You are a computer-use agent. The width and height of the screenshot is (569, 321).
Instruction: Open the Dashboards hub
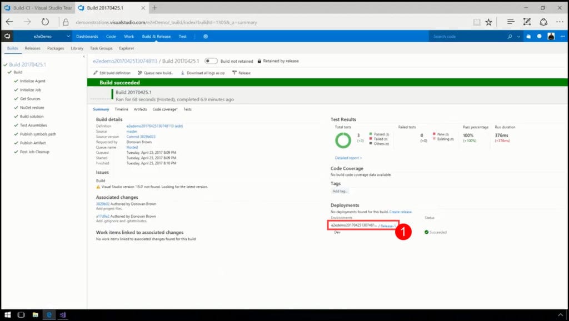coord(87,36)
